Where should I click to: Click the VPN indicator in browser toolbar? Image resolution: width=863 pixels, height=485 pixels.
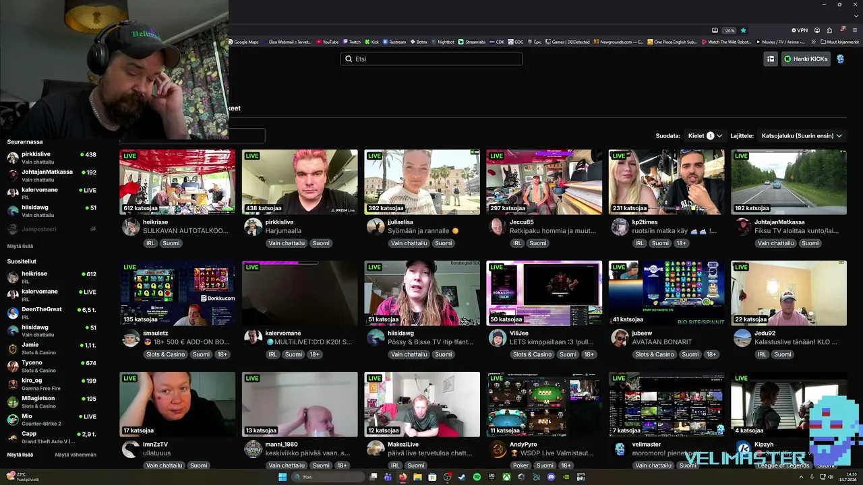pos(800,30)
